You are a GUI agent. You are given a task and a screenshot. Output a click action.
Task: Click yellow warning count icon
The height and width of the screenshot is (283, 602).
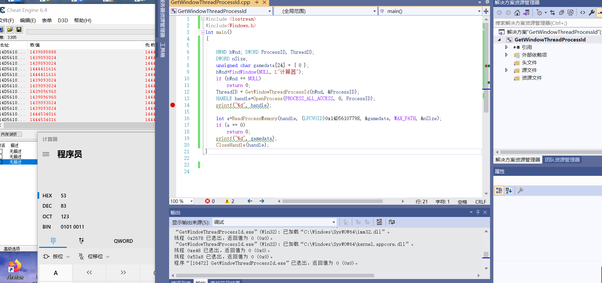[x=227, y=201]
